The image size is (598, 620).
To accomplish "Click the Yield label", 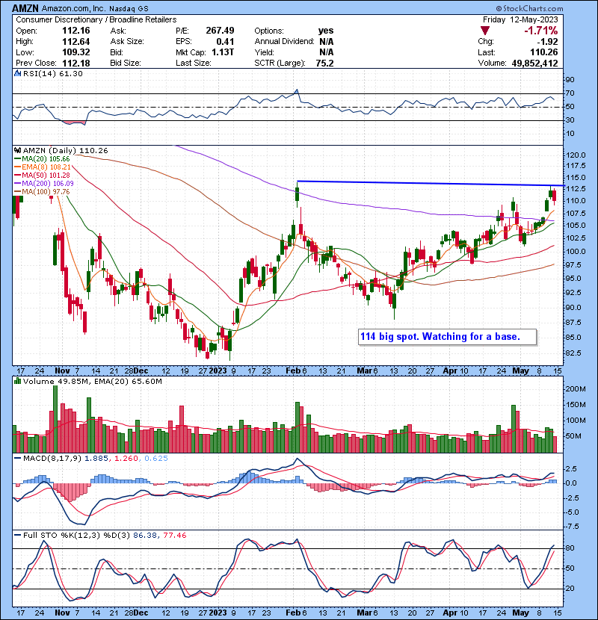I will [264, 52].
